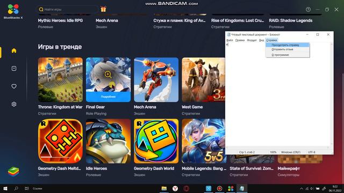Screen dimensions: 344x193
Task: Launch the BlueStacks App Player stack icon
Action: point(13,172)
